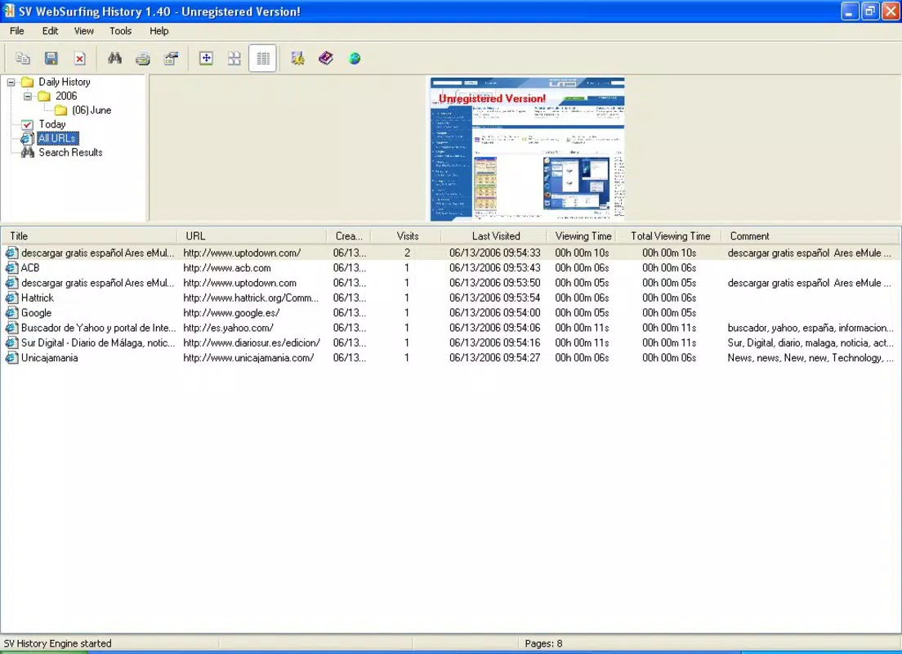Screen dimensions: 902x654
Task: Click page icon of the Unicajamania row
Action: [11, 357]
